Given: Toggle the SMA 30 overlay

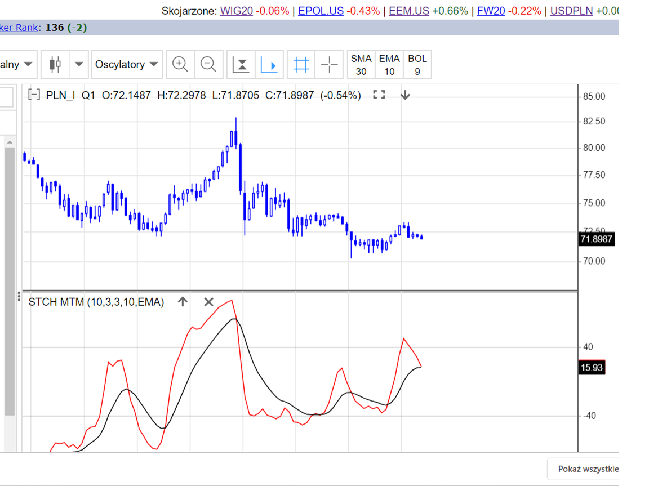Looking at the screenshot, I should [361, 65].
